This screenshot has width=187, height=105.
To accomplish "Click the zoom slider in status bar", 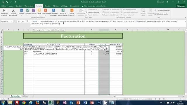I will 174,99.
